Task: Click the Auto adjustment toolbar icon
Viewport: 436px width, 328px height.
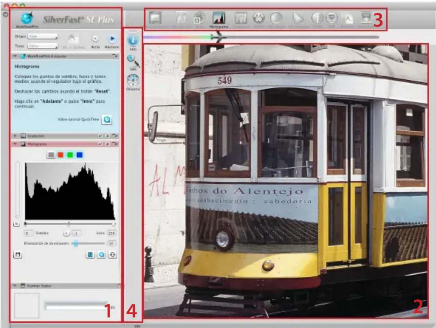Action: pos(198,17)
